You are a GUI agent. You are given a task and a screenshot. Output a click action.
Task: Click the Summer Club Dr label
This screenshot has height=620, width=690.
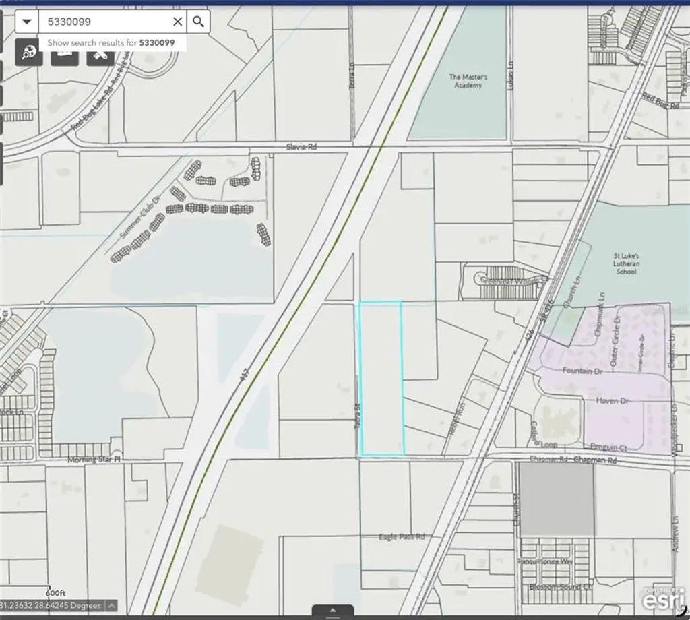point(140,218)
